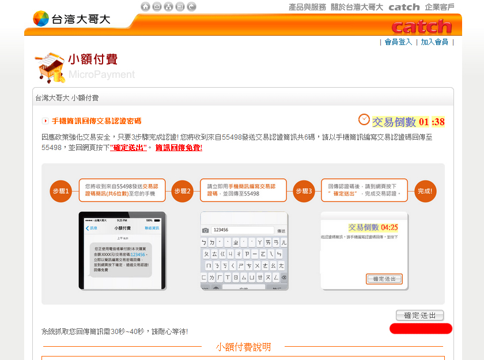Click the 交易倒數 01:38 countdown text

click(408, 122)
